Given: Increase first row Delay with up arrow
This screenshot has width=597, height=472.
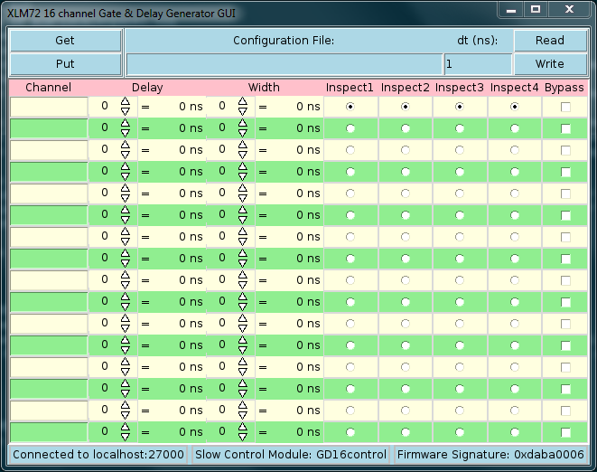Looking at the screenshot, I should 126,101.
